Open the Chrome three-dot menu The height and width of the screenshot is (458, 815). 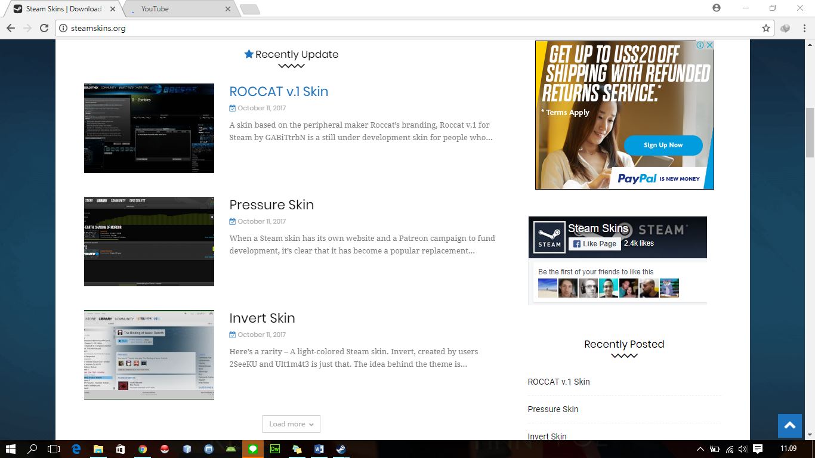click(802, 28)
